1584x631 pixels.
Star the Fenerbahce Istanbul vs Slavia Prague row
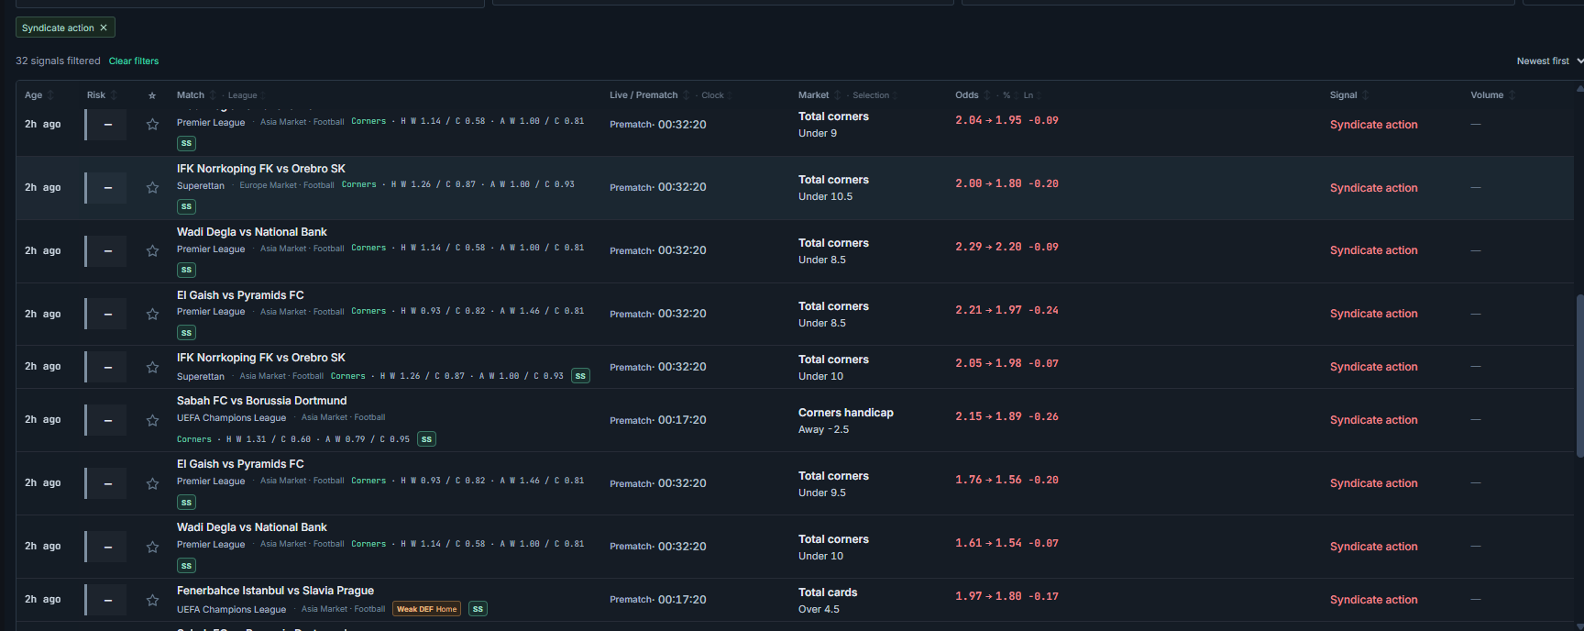152,601
